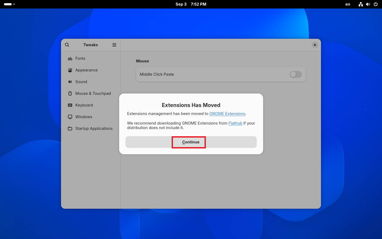
Task: Click the volume icon in top bar
Action: [368, 4]
